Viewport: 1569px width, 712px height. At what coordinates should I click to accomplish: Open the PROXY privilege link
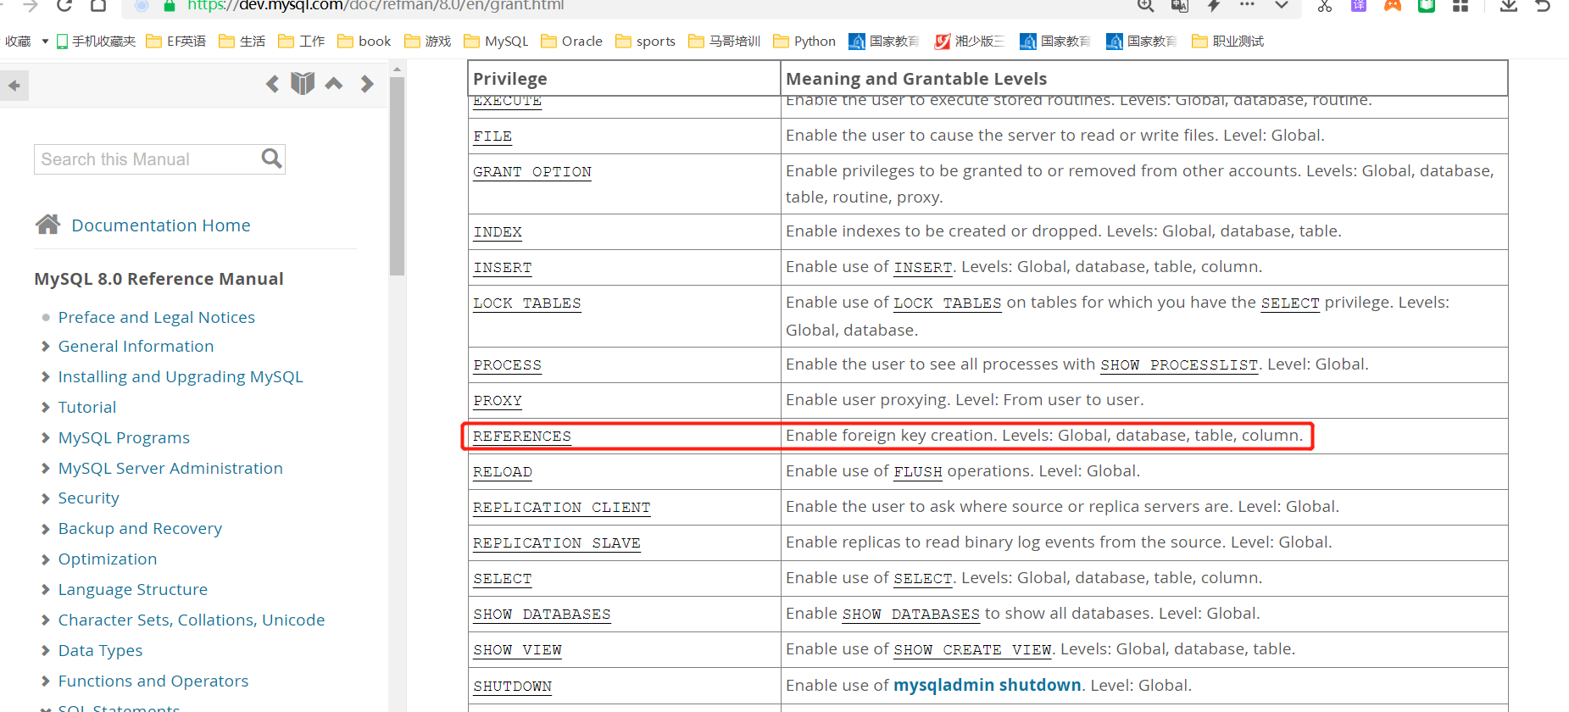click(x=498, y=401)
